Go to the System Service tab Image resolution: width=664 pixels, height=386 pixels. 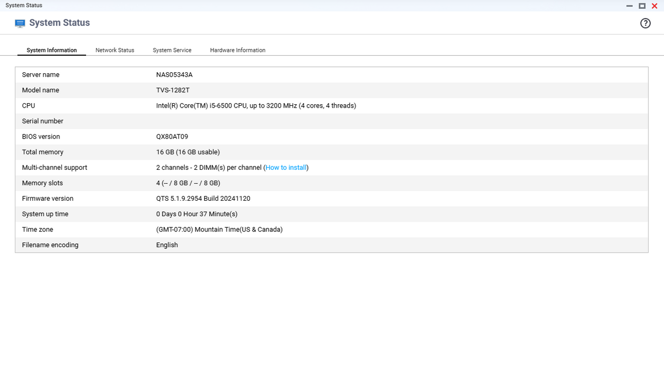click(x=172, y=50)
